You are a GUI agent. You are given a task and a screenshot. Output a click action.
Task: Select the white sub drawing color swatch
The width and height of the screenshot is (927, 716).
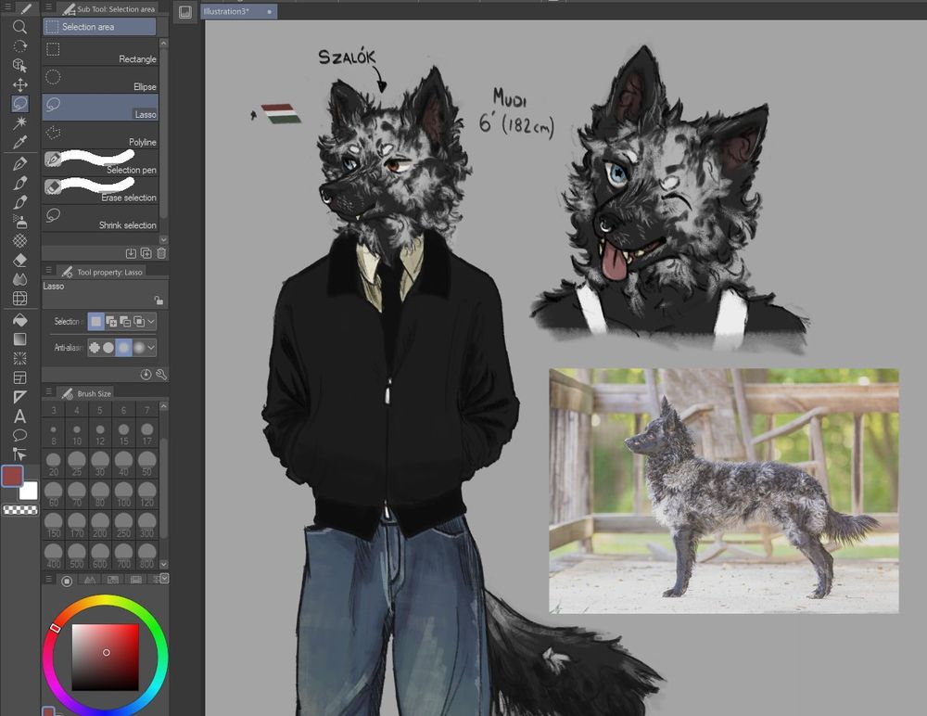pos(30,492)
